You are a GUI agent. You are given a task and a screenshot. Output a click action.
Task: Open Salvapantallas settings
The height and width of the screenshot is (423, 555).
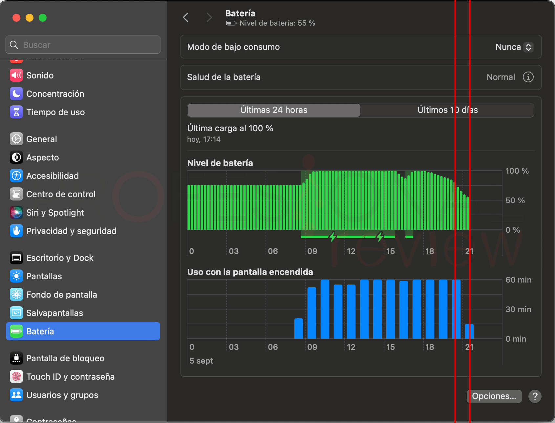coord(83,313)
